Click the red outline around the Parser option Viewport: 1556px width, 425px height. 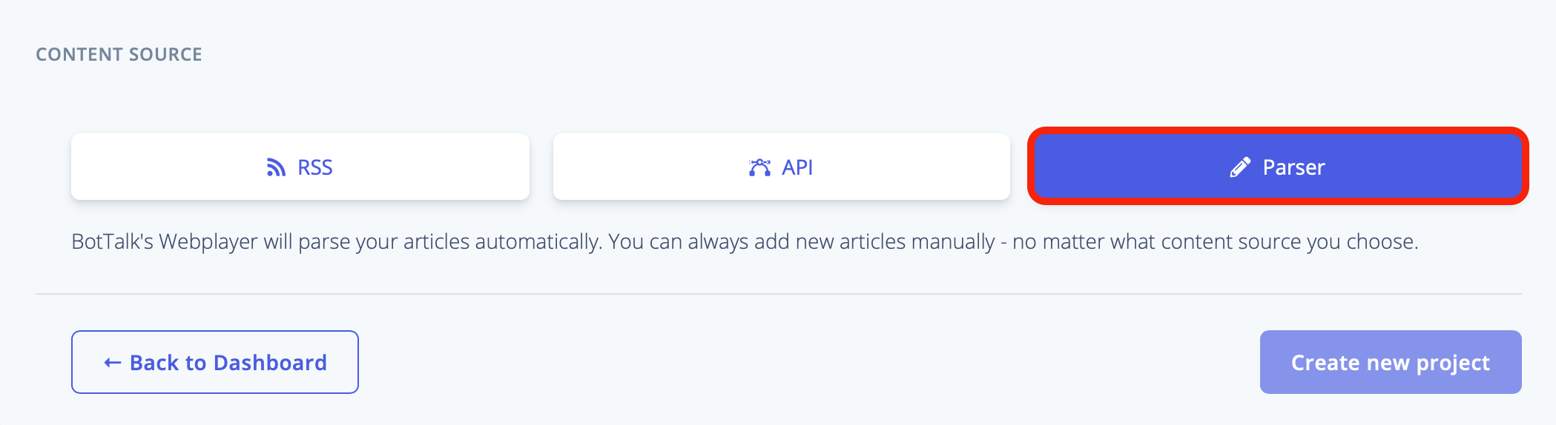coord(1278,131)
